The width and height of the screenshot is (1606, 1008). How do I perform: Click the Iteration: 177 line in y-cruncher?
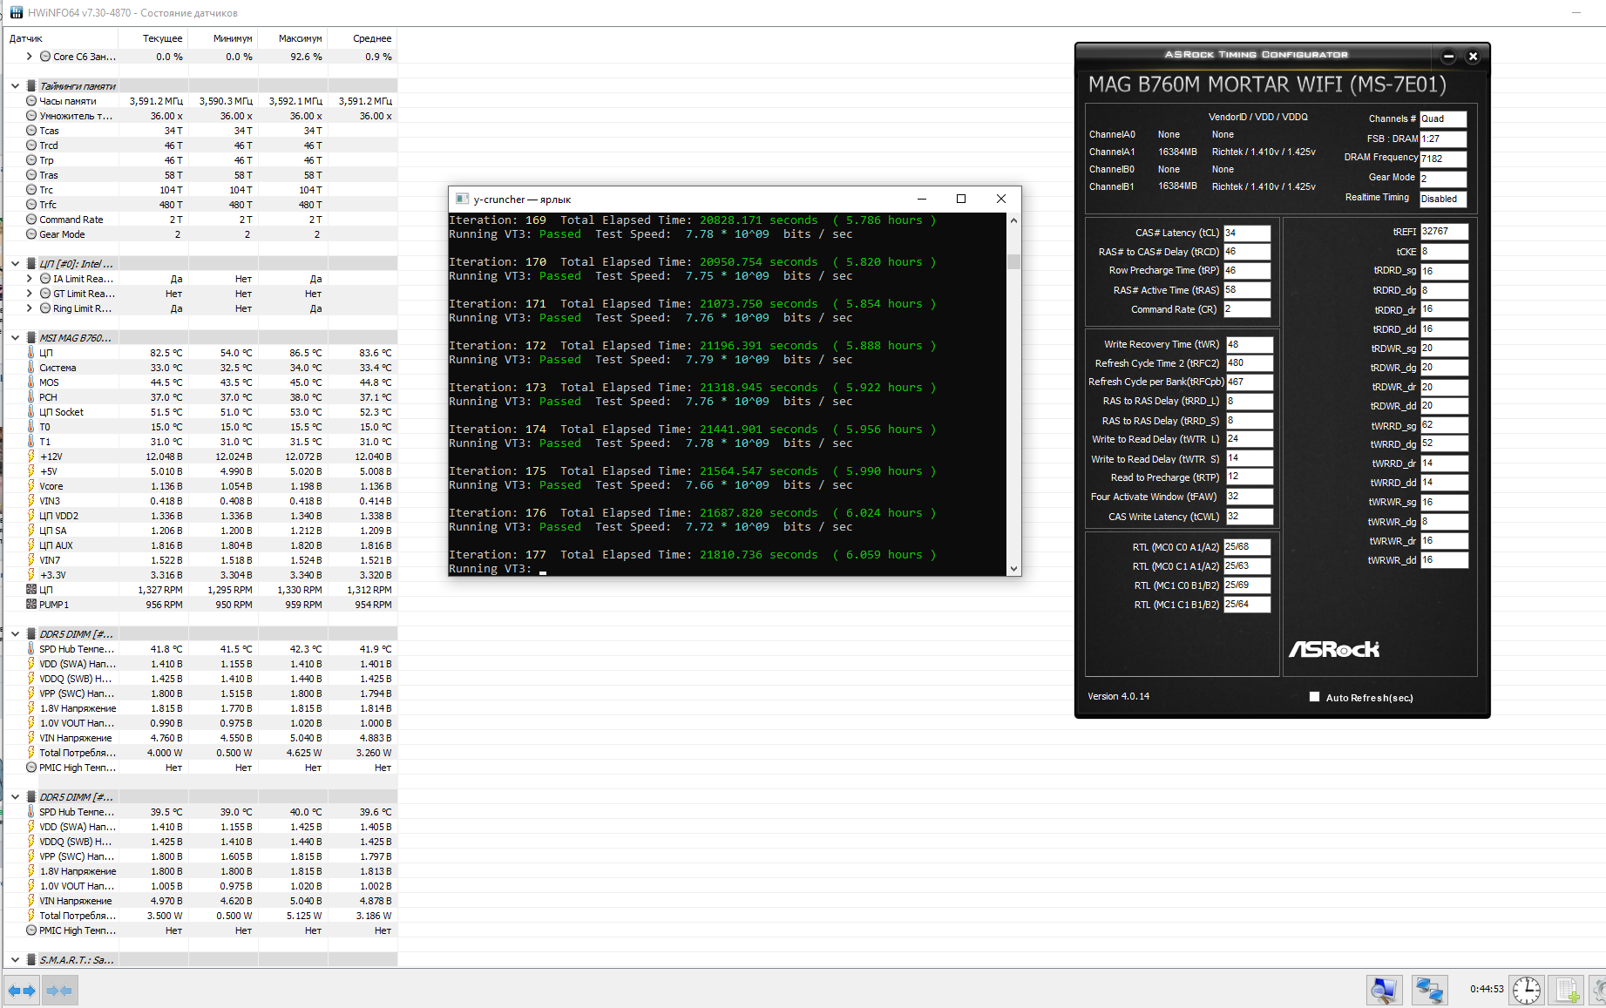(x=693, y=555)
